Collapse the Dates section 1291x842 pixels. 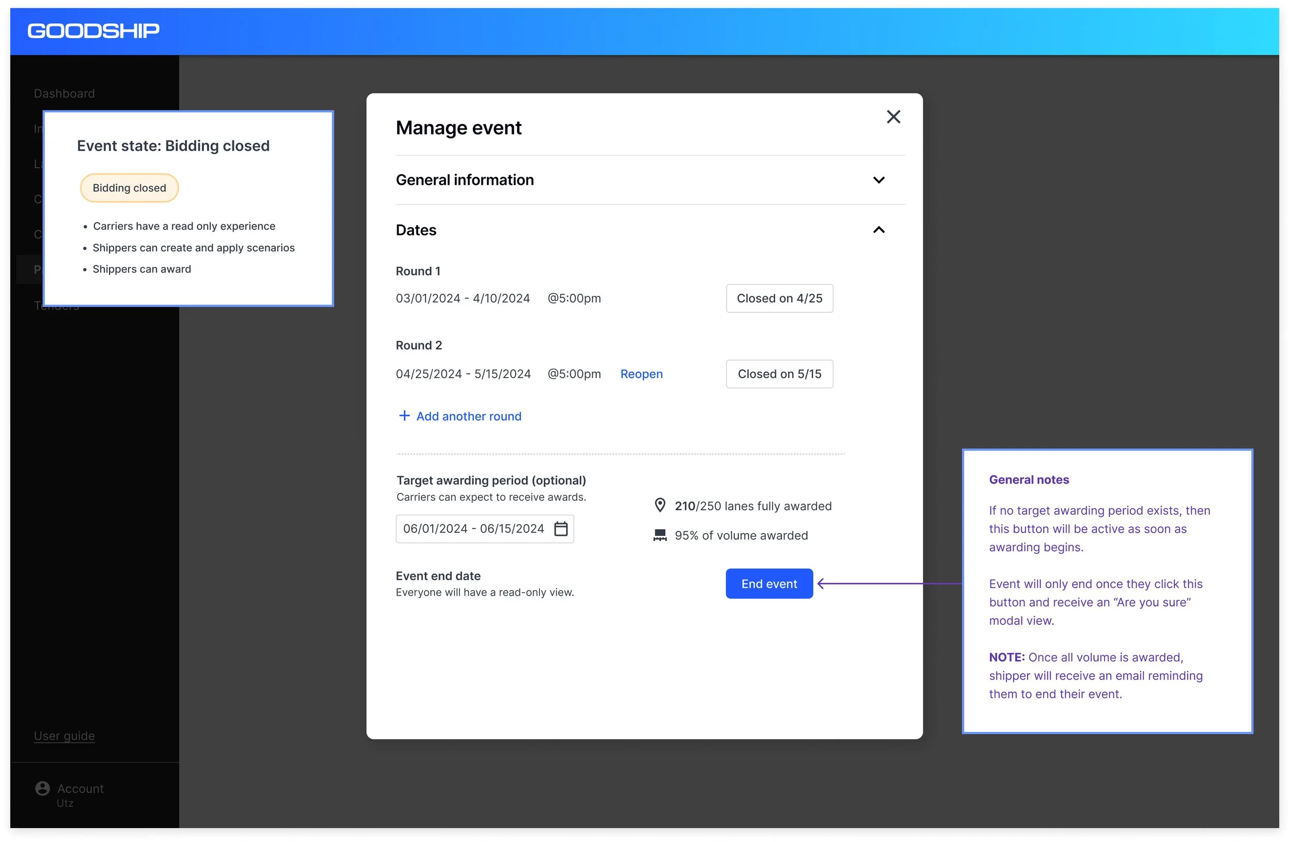[878, 230]
